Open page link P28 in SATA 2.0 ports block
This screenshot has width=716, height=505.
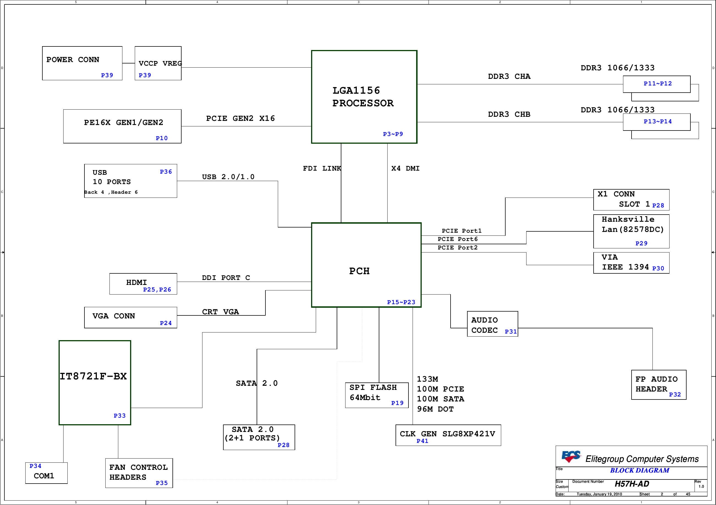284,445
